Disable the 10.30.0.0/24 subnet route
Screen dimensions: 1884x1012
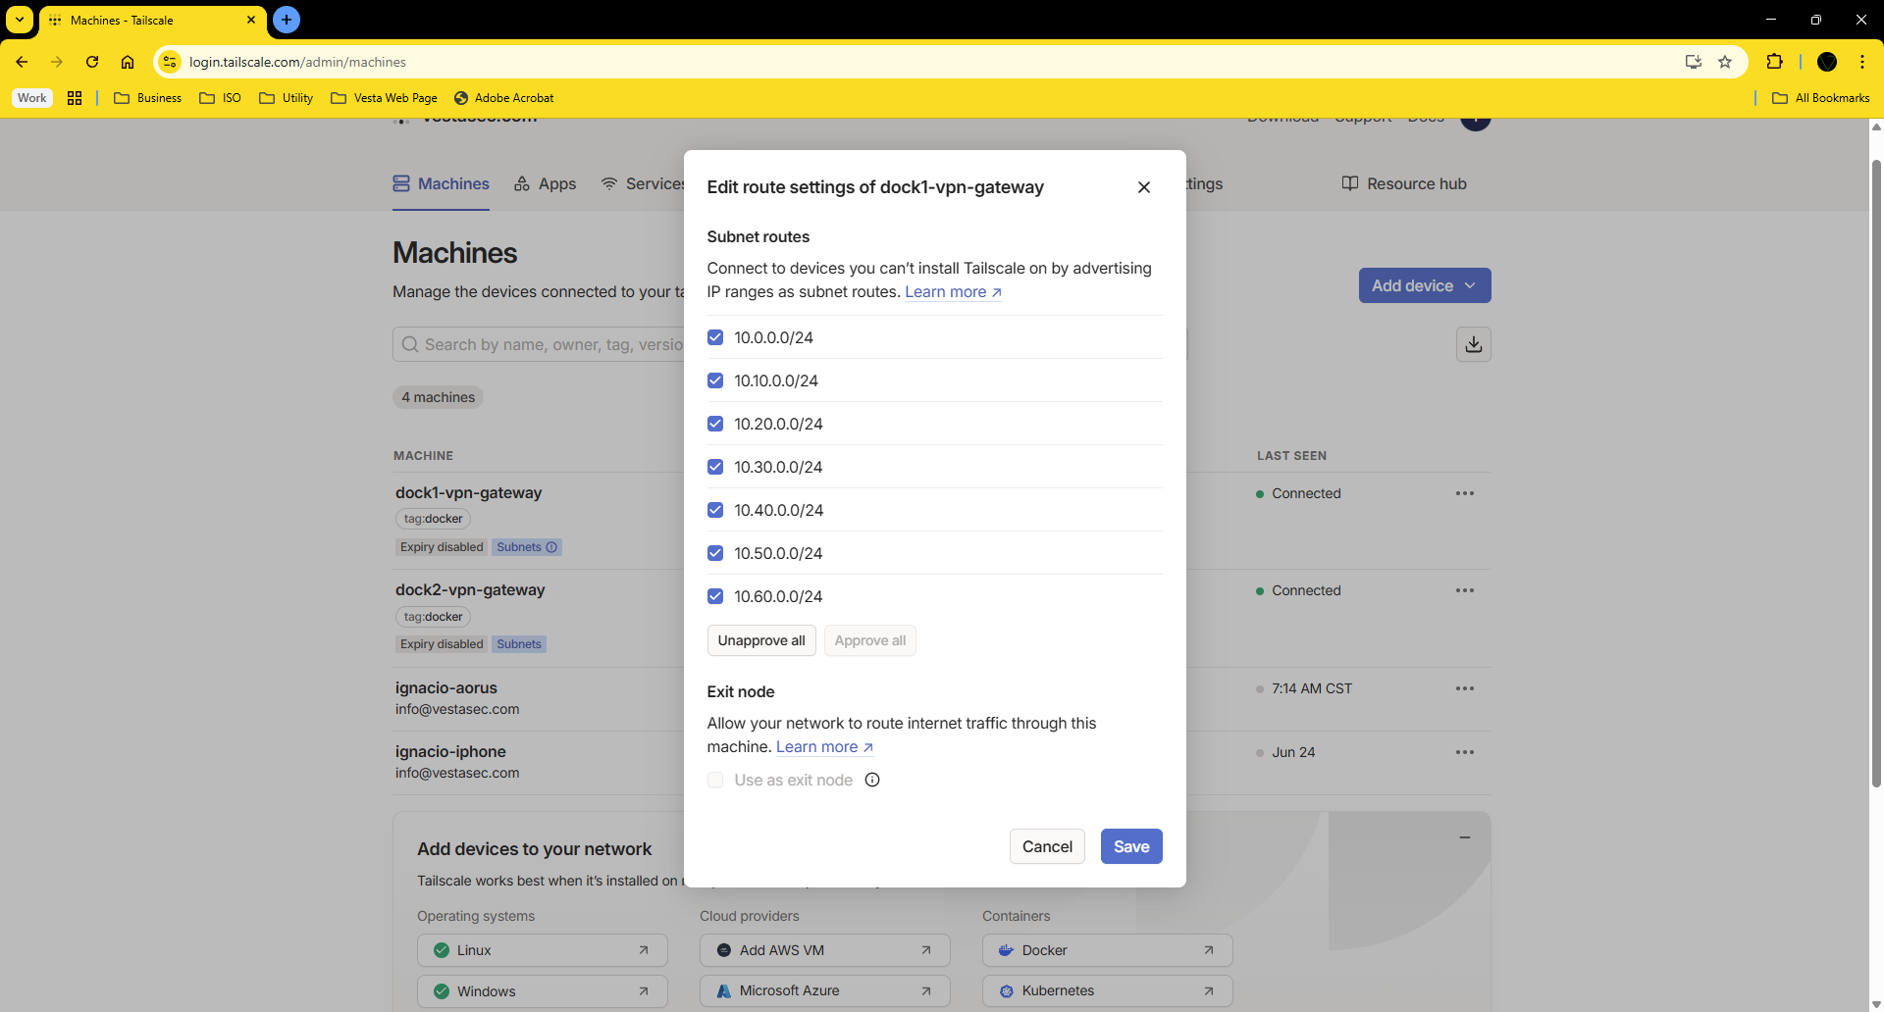[715, 467]
